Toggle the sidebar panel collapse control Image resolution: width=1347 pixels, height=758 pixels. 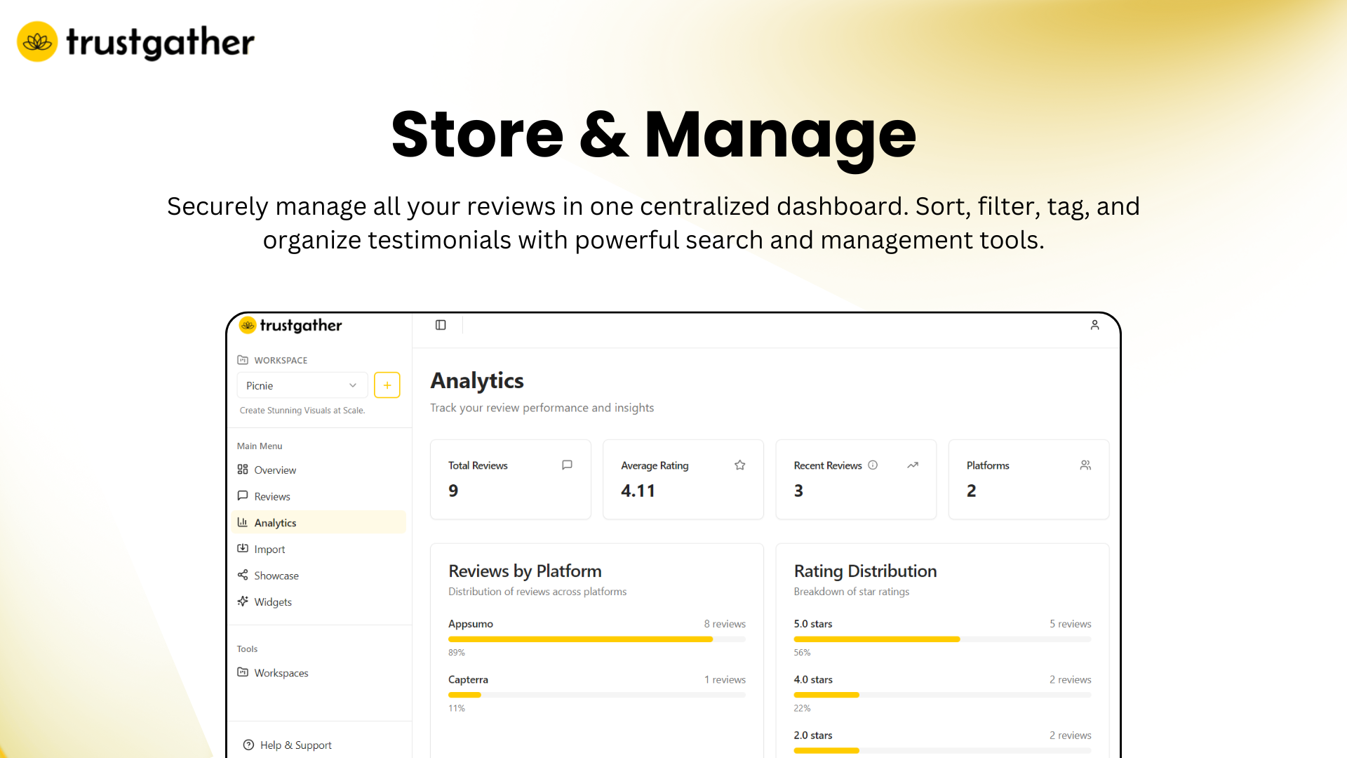[x=441, y=324]
